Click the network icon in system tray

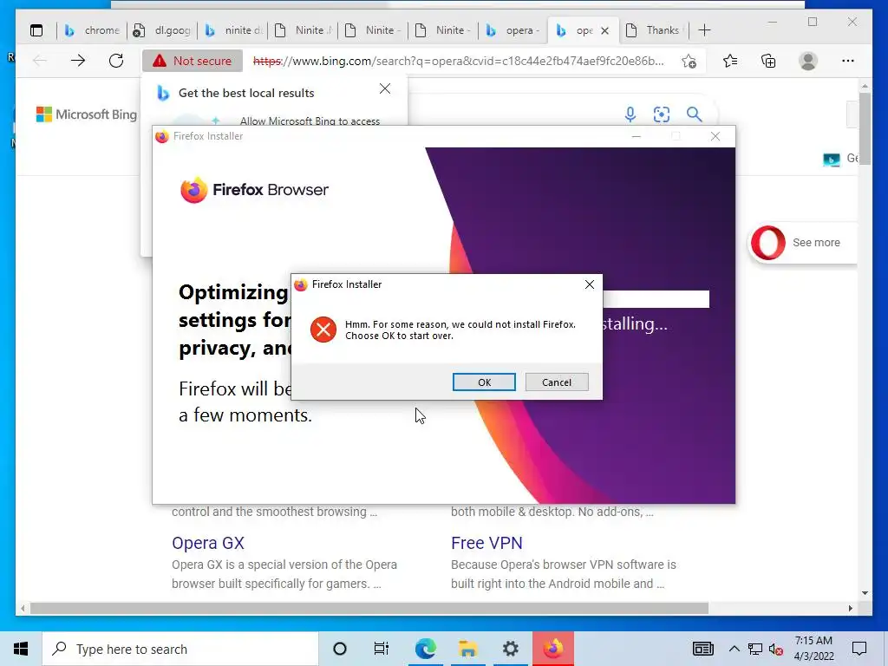[x=755, y=649]
